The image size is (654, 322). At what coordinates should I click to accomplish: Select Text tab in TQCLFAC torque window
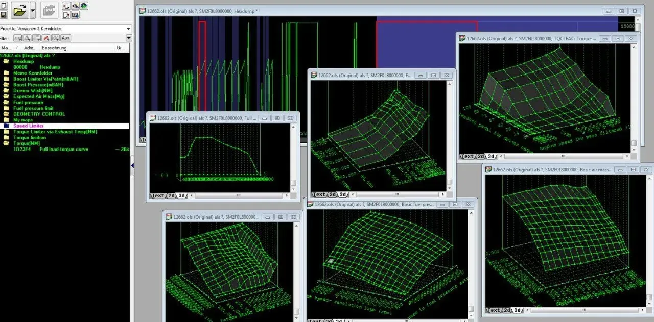click(x=467, y=156)
